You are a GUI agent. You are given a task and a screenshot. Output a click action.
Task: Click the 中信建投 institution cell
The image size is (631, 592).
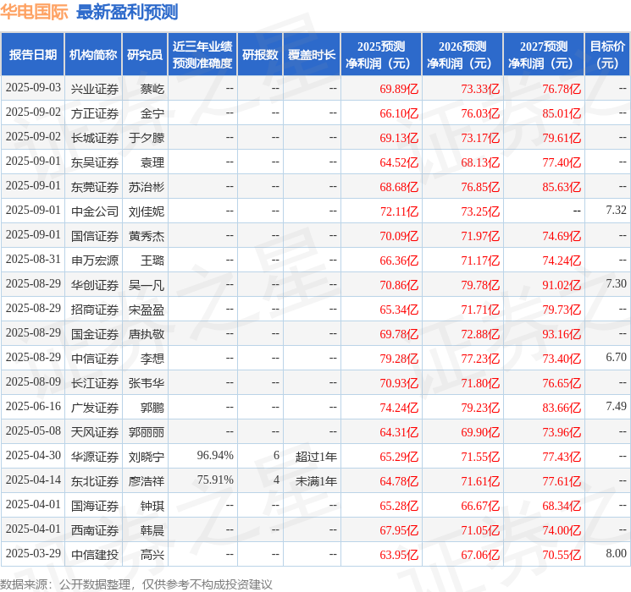tap(95, 555)
